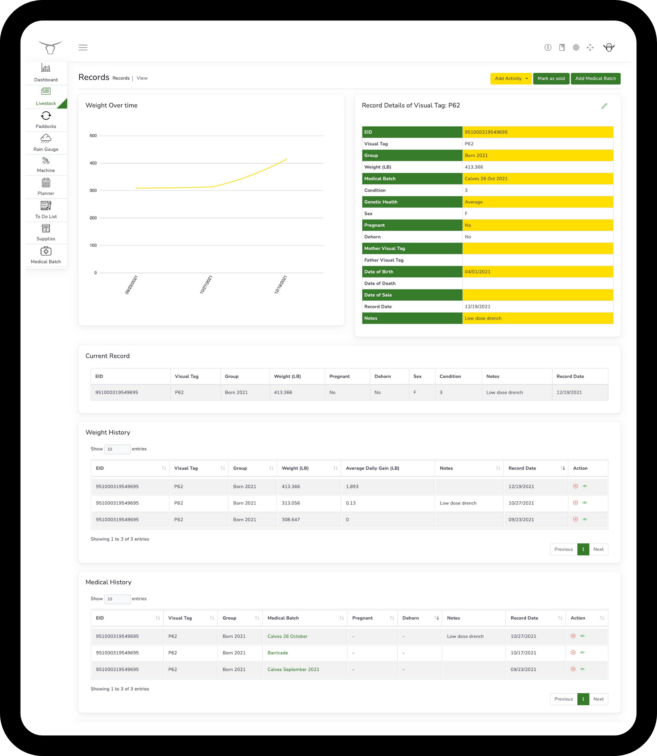
Task: Click the Mark as sold button
Action: click(x=551, y=78)
